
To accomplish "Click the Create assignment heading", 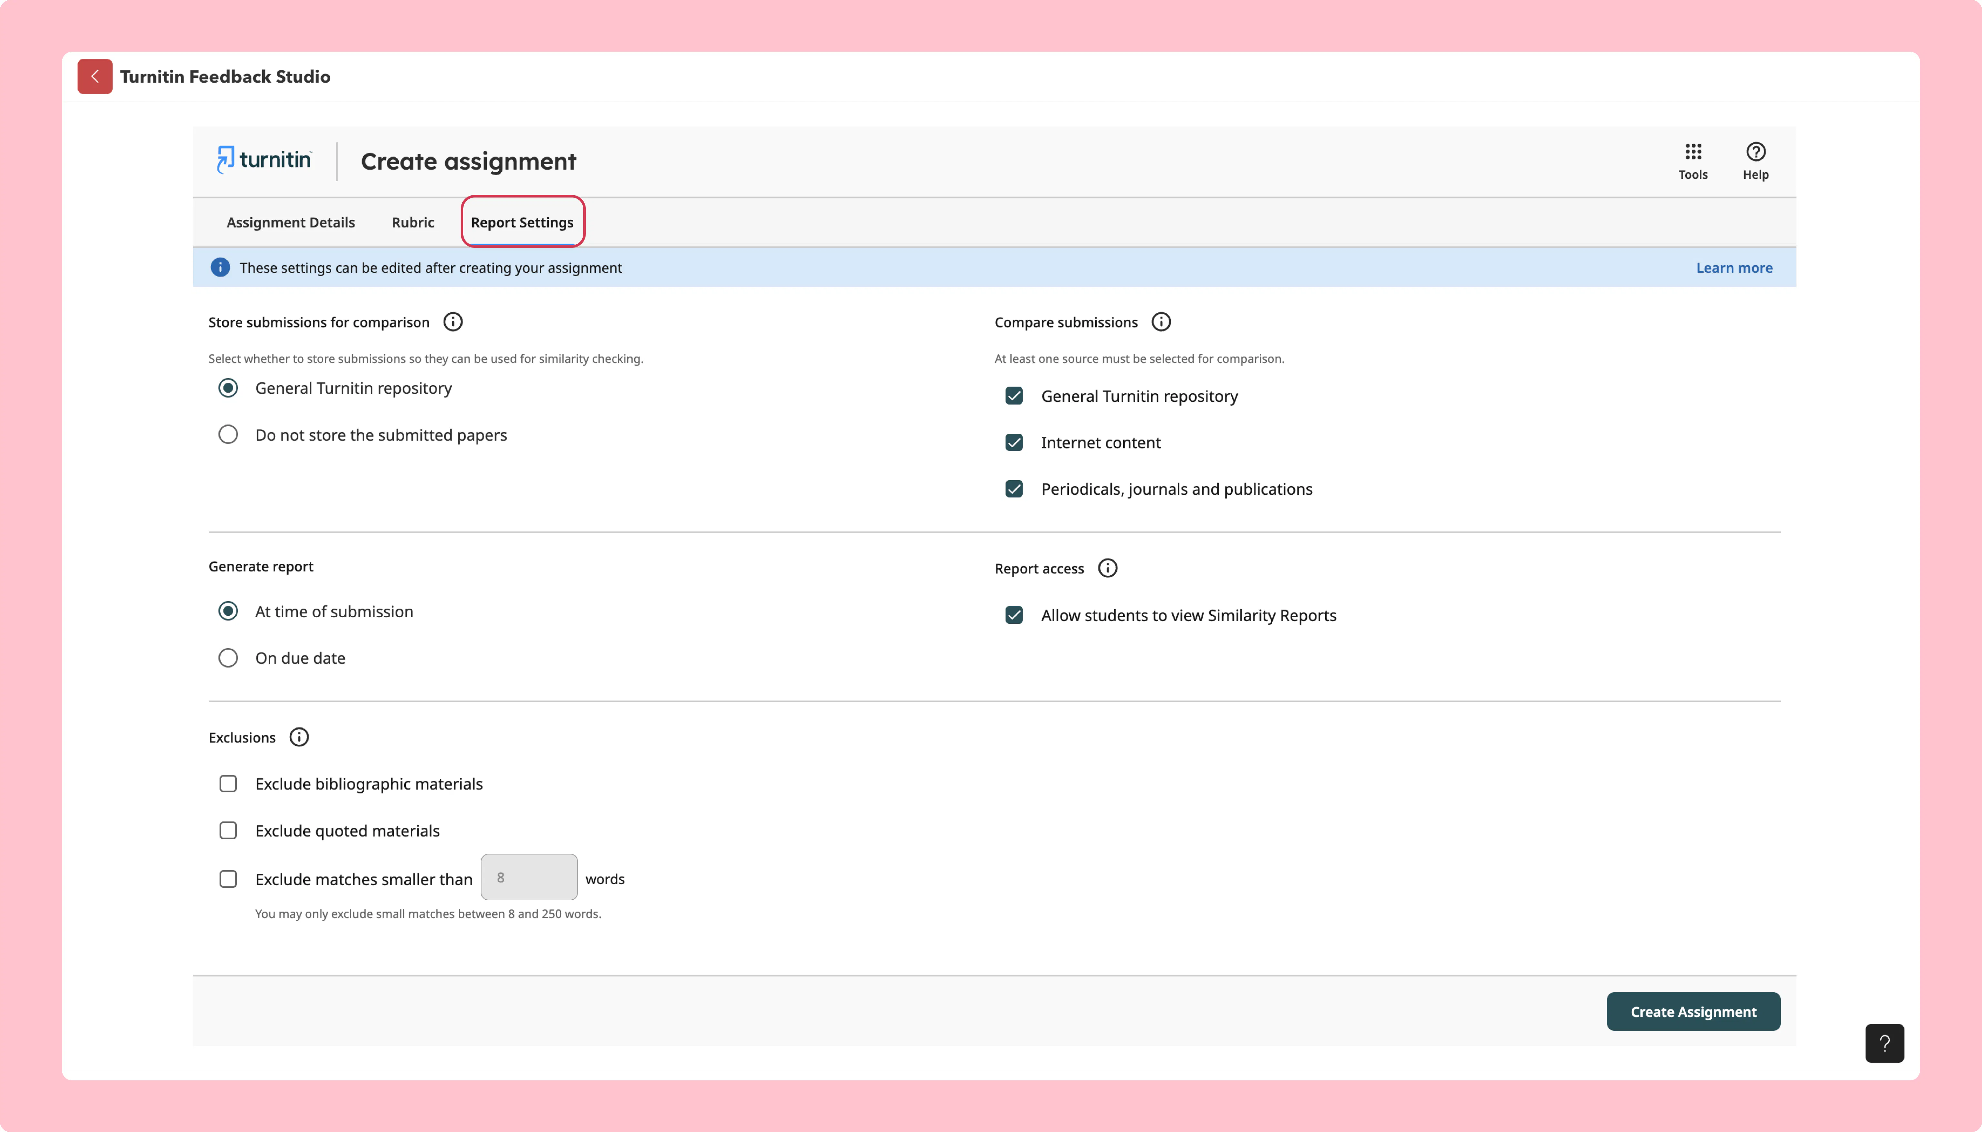I will [469, 161].
